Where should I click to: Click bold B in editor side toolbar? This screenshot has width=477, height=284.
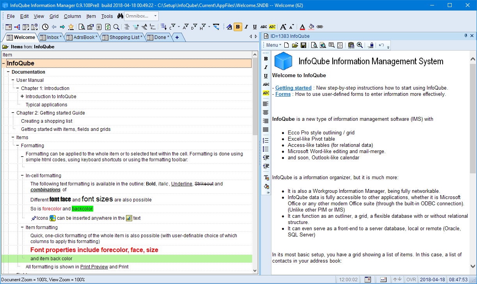tap(266, 59)
